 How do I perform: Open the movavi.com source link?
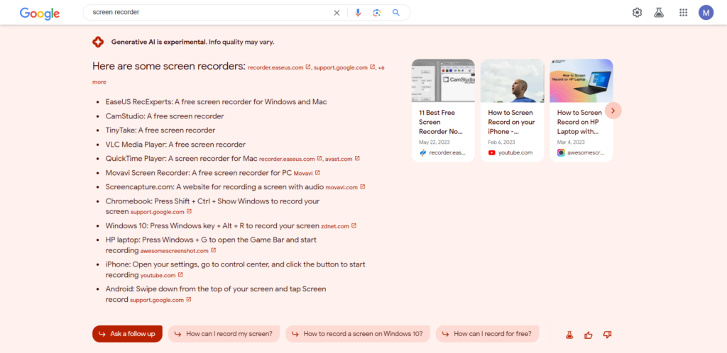345,187
